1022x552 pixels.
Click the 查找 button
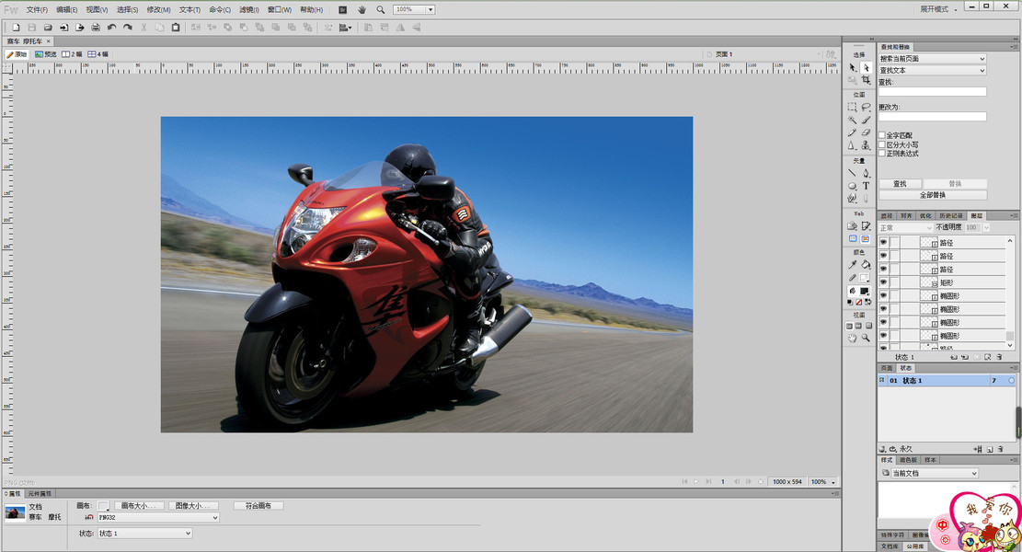[x=901, y=184]
